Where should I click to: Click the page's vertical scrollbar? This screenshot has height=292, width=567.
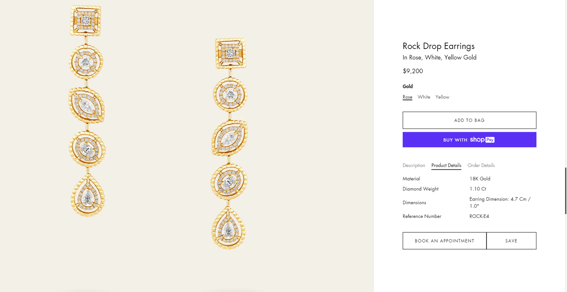pyautogui.click(x=565, y=190)
